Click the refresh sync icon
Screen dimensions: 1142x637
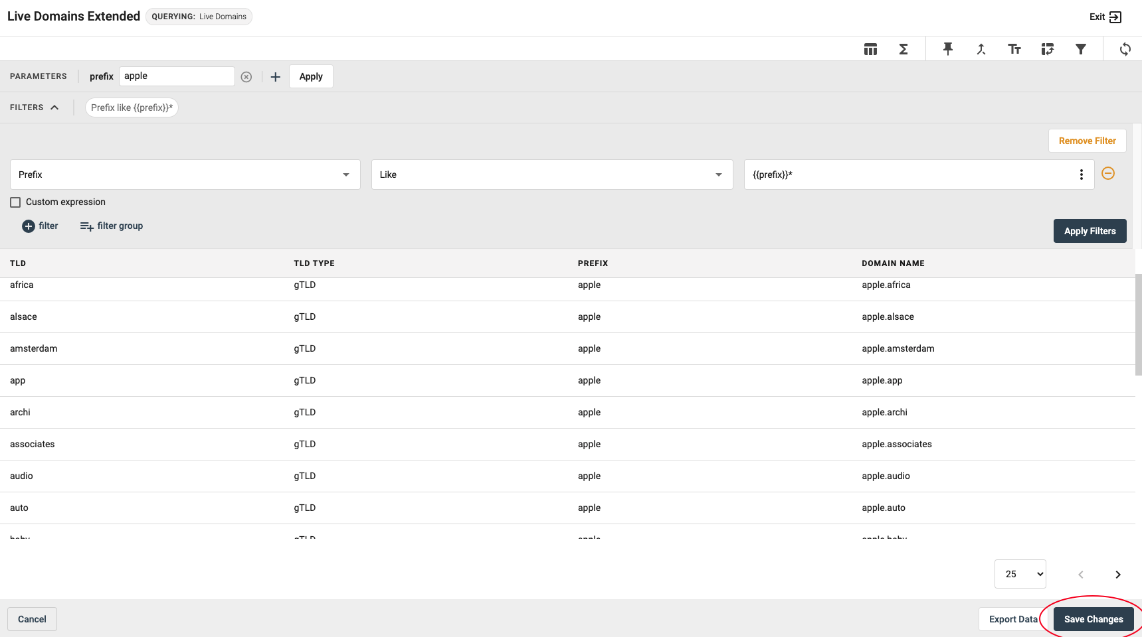pyautogui.click(x=1125, y=49)
